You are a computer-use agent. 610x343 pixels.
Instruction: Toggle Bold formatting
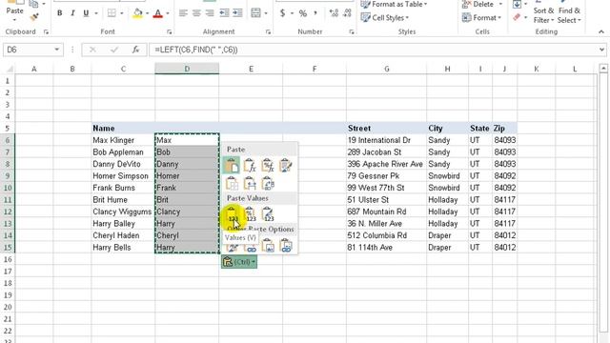coord(59,13)
